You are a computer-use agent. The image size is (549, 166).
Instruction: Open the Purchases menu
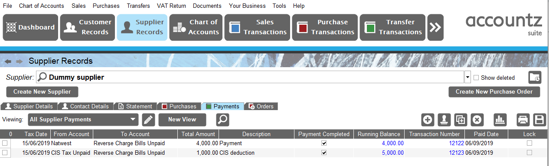coord(106,6)
